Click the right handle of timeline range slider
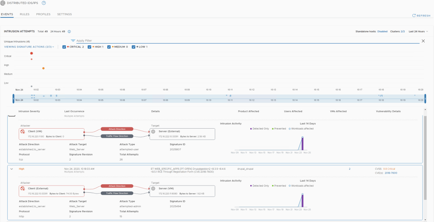The height and width of the screenshot is (222, 434). (x=425, y=98)
